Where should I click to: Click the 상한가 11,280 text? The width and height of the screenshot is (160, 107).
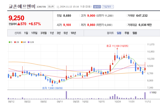tap(105, 16)
